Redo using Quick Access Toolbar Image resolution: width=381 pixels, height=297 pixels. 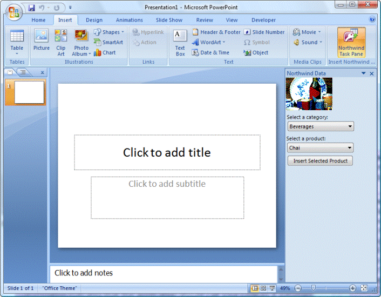[57, 8]
